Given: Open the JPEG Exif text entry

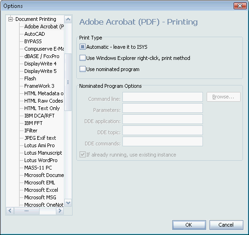Looking at the screenshot, I should [40, 138].
